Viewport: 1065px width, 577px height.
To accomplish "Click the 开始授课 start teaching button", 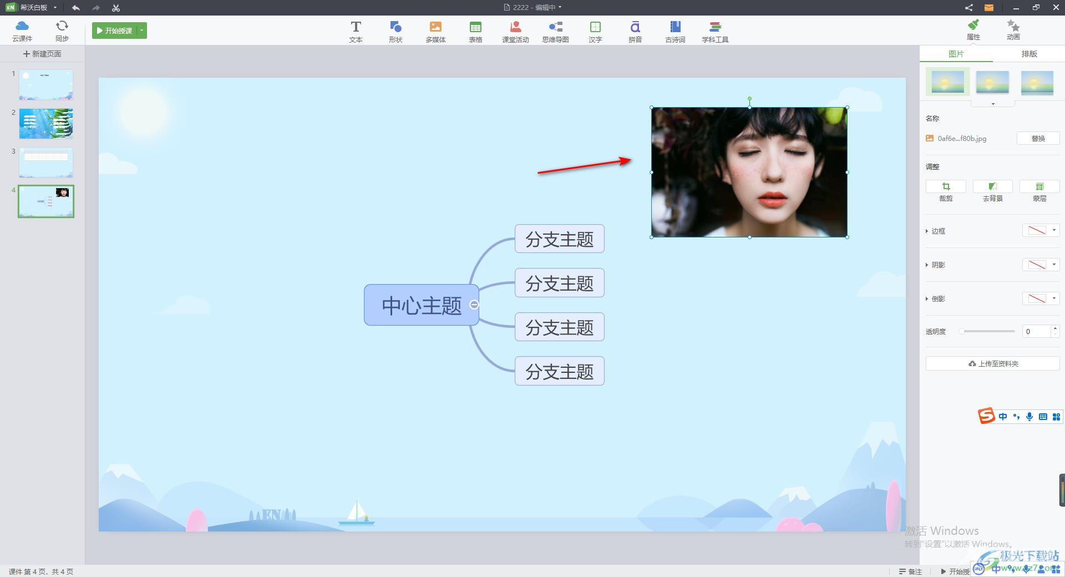I will (115, 31).
